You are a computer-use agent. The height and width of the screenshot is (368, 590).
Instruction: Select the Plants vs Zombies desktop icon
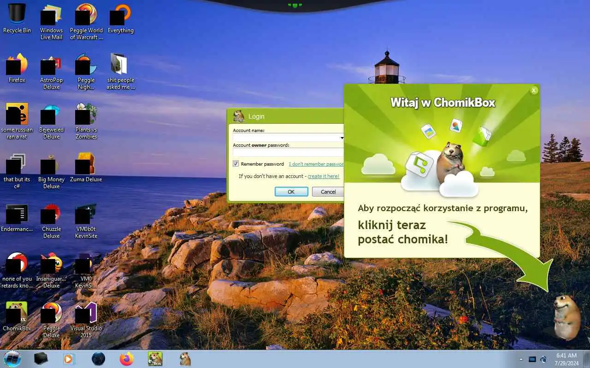pyautogui.click(x=86, y=121)
